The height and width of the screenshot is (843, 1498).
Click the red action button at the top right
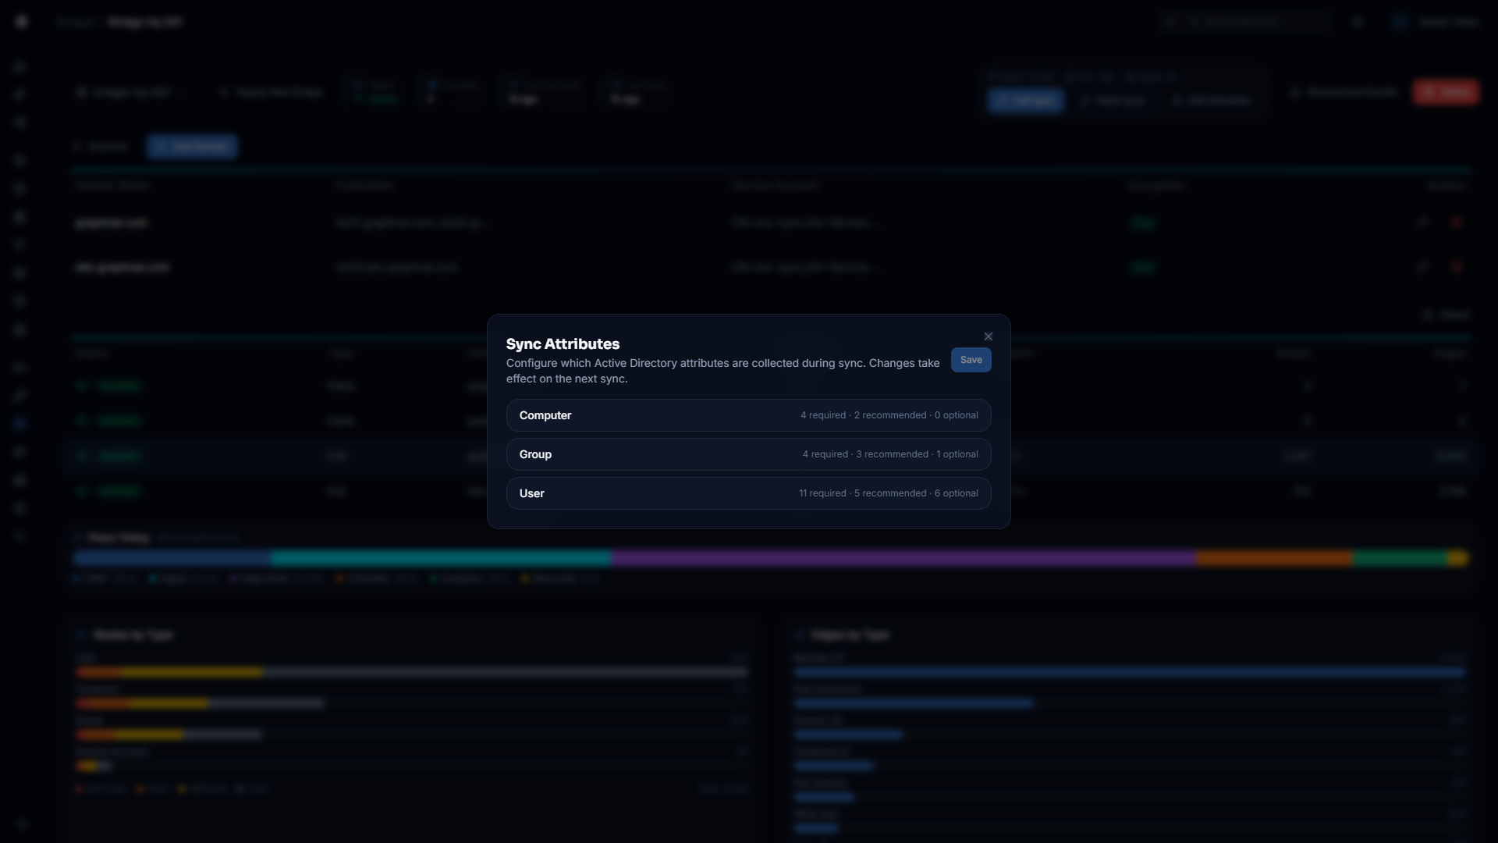coord(1446,91)
